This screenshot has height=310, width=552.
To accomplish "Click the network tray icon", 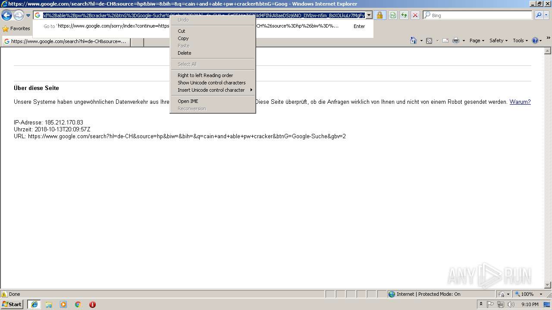I will point(501,304).
